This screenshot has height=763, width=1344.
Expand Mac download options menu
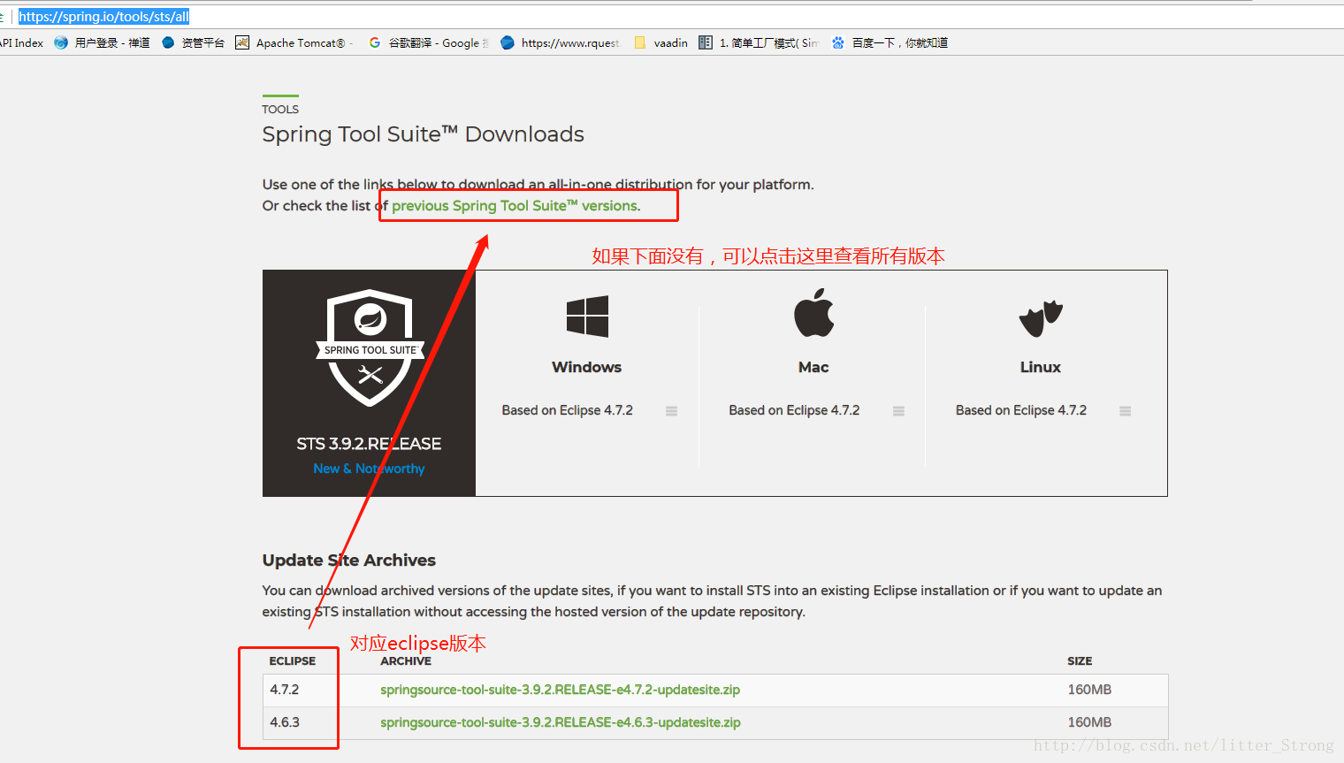tap(898, 411)
